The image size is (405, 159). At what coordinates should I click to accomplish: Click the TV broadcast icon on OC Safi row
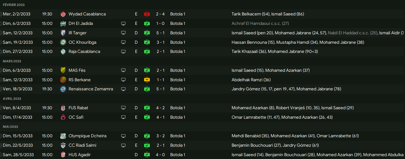click(x=123, y=117)
